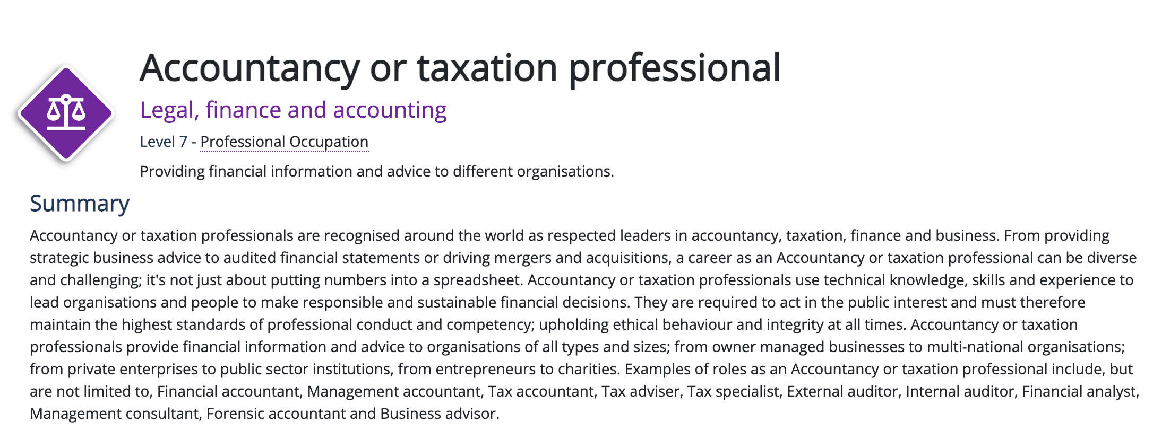Click the Level 7 label
Screen dimensions: 1153x439
[164, 142]
